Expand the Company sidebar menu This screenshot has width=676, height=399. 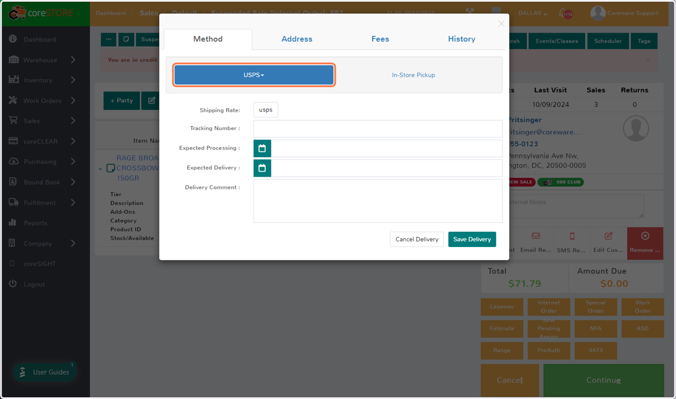(73, 243)
